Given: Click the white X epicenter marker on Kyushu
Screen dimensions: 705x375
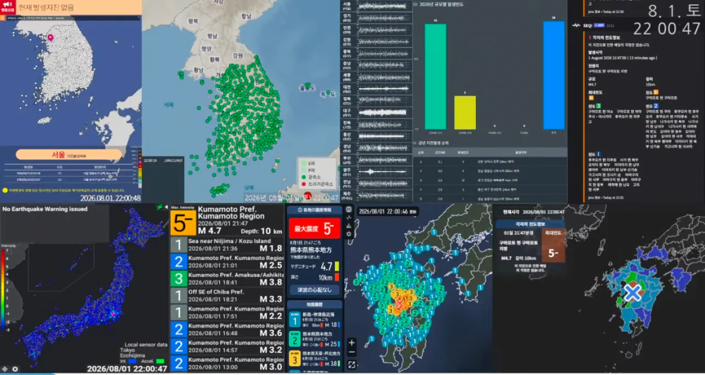Looking at the screenshot, I should (632, 292).
